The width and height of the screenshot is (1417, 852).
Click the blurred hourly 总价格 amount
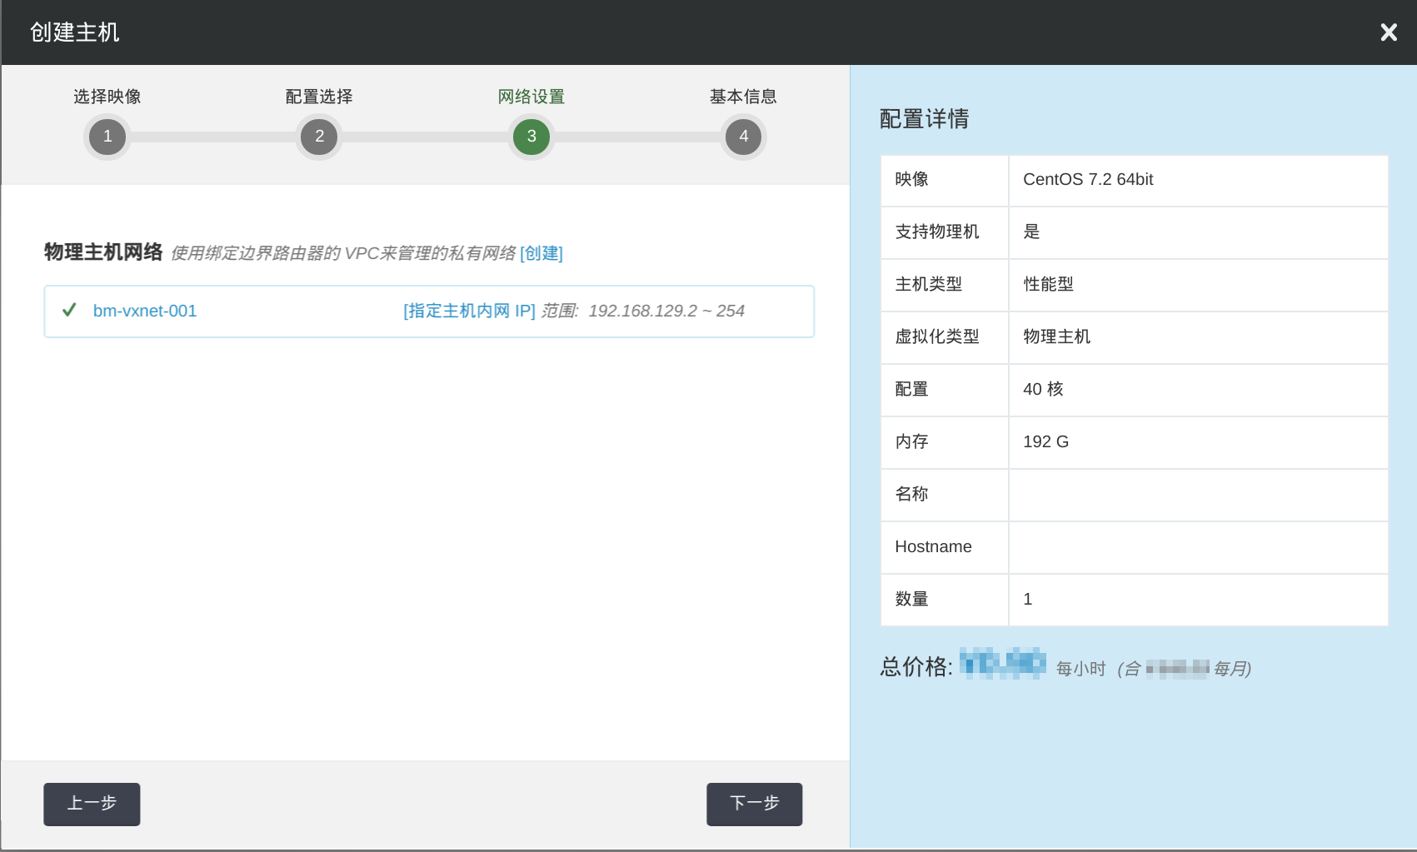point(1002,664)
